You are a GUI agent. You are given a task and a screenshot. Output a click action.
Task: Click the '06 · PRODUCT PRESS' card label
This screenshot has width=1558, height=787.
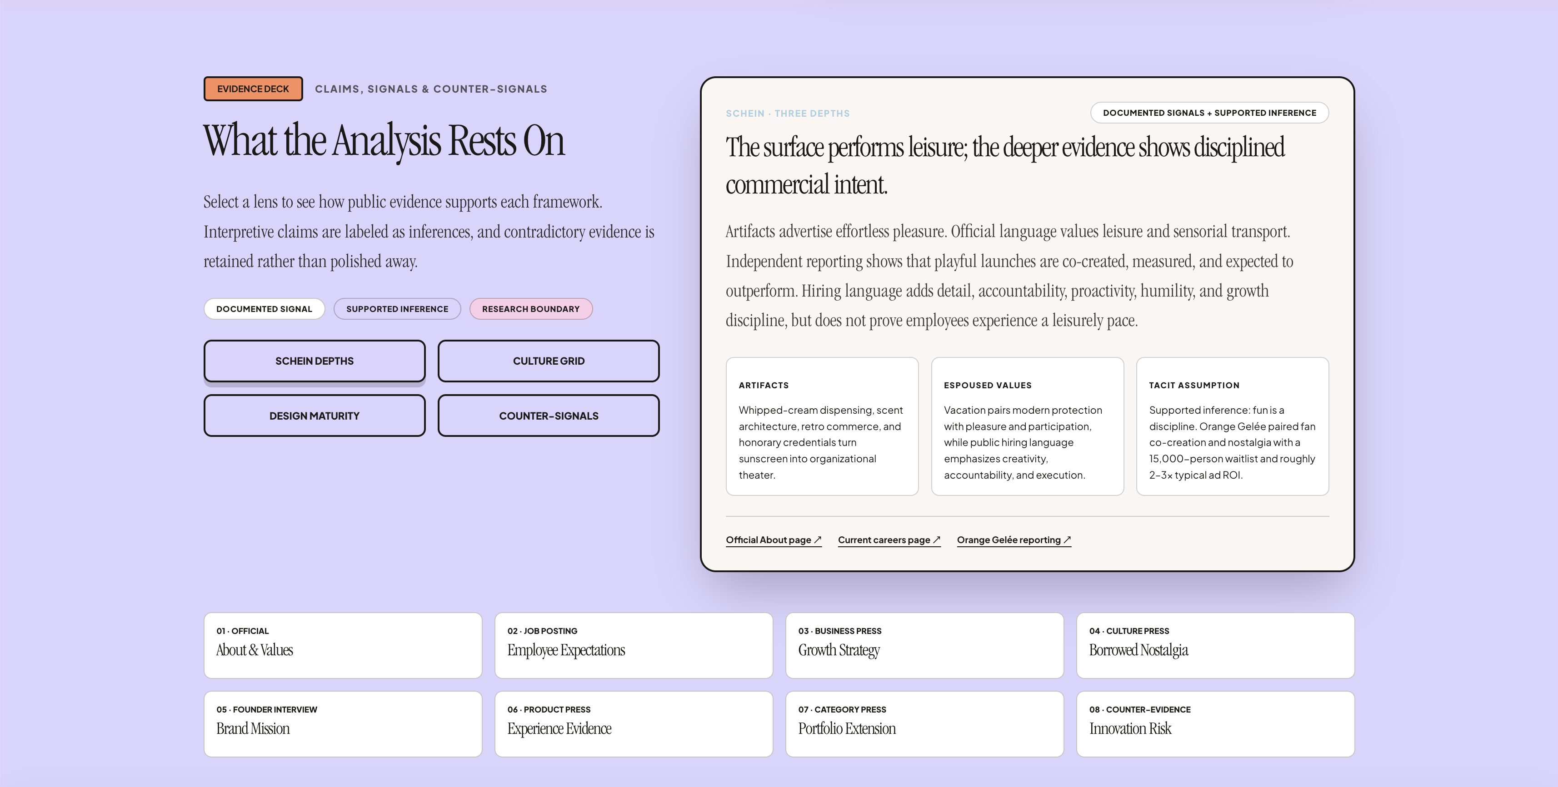tap(549, 709)
